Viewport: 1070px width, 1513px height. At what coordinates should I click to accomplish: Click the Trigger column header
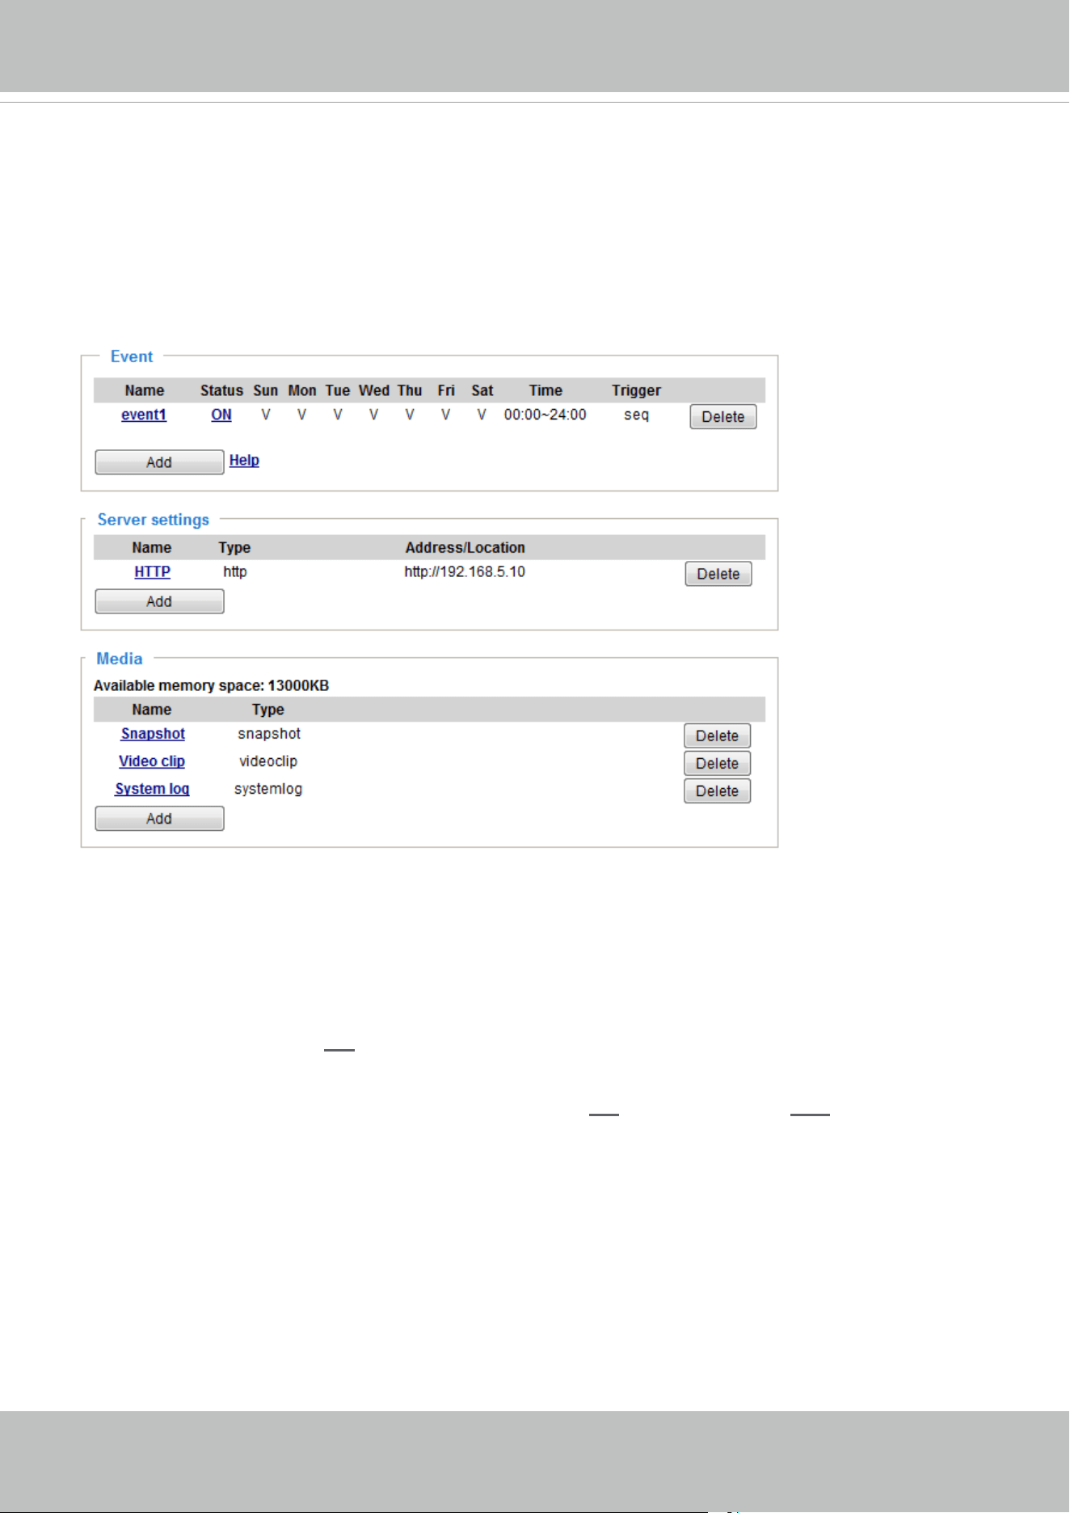point(637,390)
